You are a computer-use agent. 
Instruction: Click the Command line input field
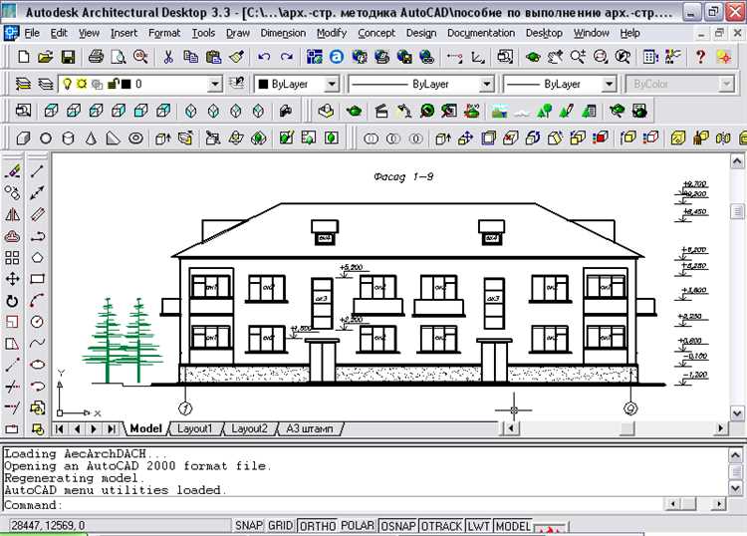[x=398, y=505]
